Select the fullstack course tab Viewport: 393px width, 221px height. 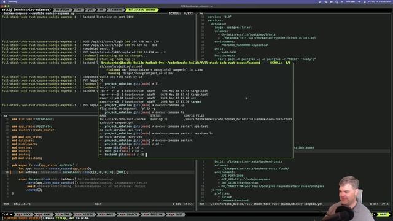pos(142,10)
